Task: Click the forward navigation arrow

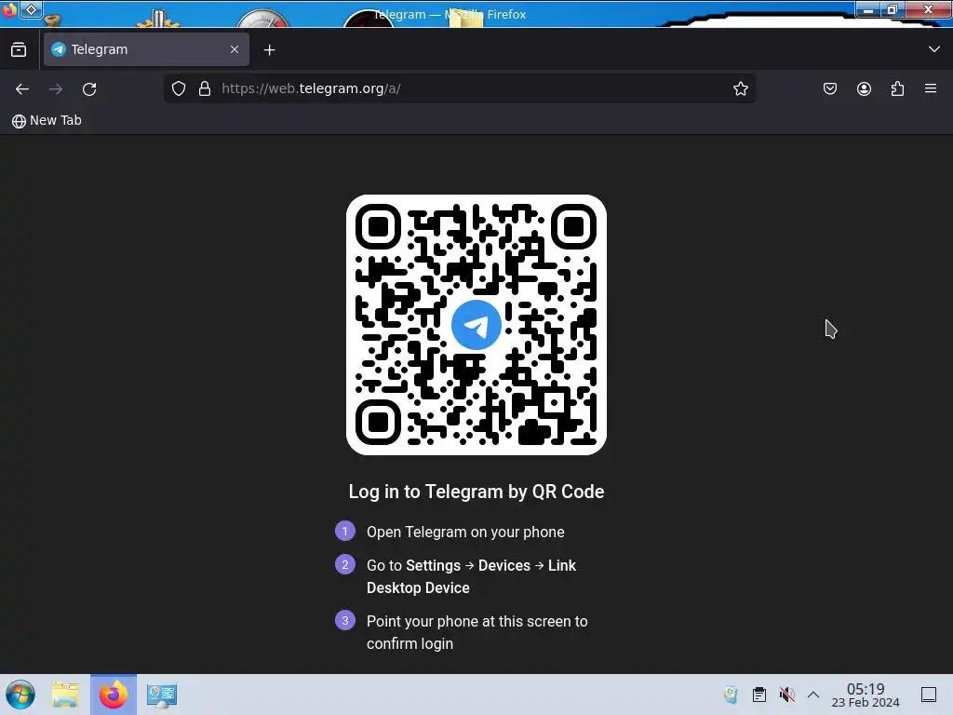Action: [x=55, y=88]
